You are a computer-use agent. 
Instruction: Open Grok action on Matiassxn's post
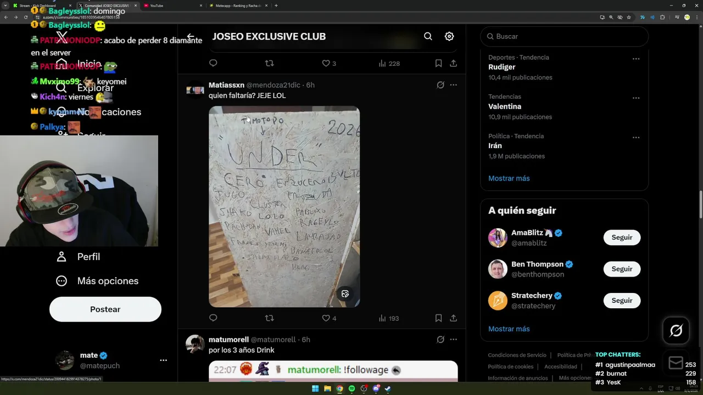(440, 85)
